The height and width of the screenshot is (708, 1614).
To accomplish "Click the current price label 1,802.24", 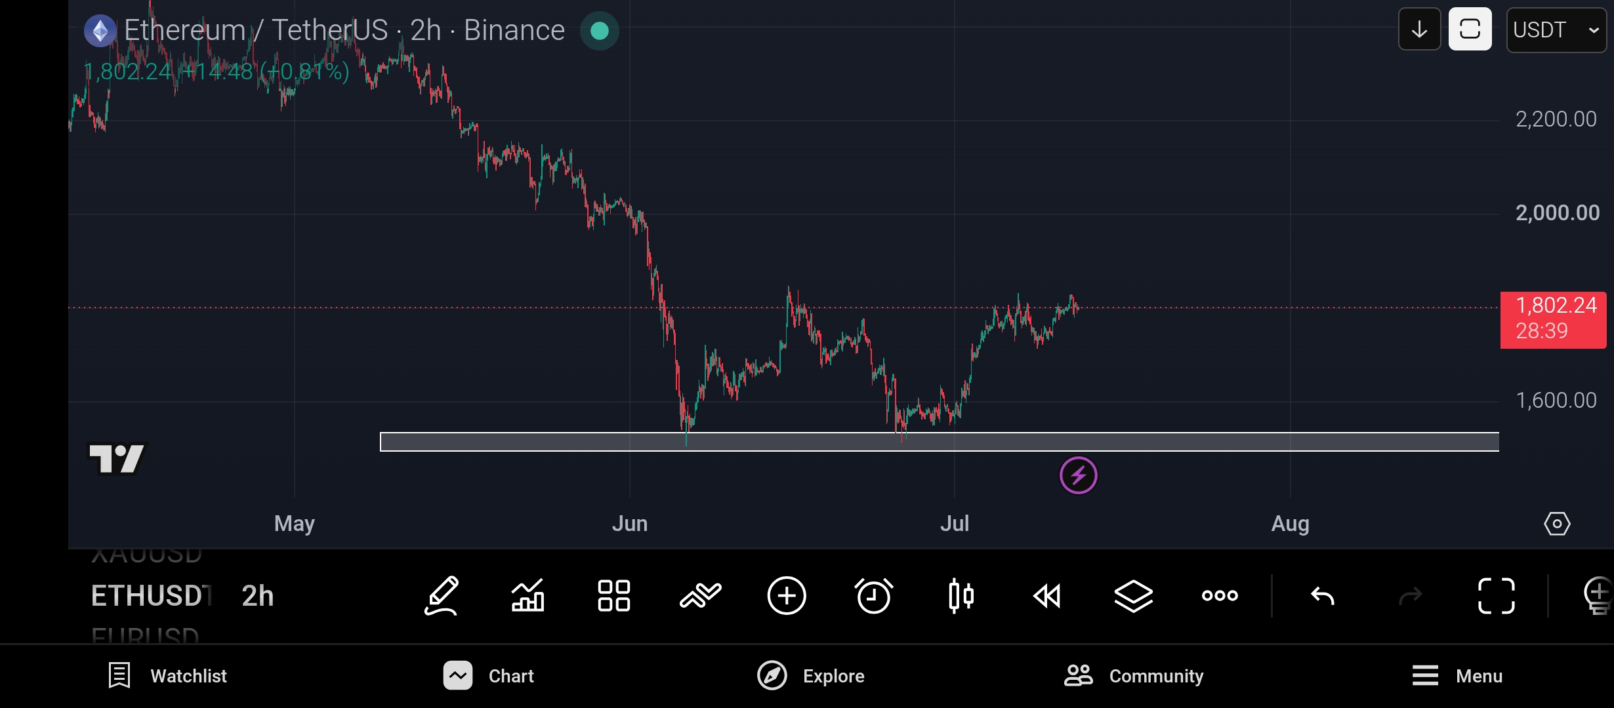I will click(x=1554, y=319).
